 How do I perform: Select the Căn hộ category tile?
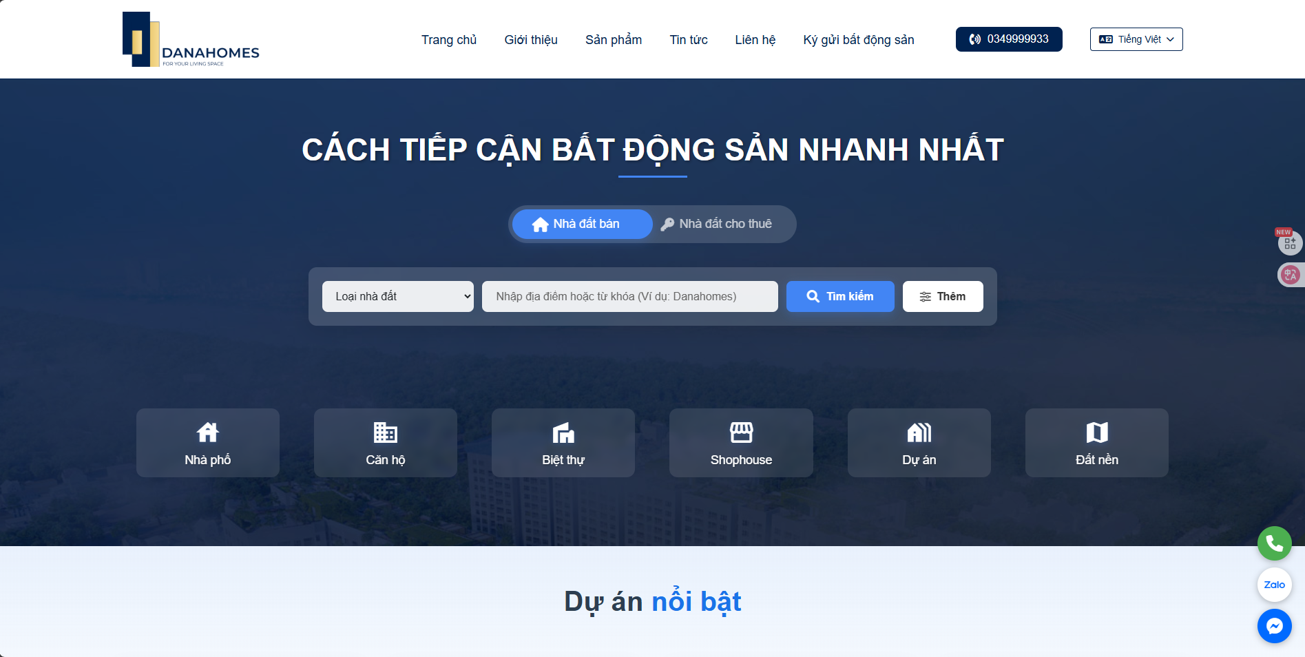[386, 443]
